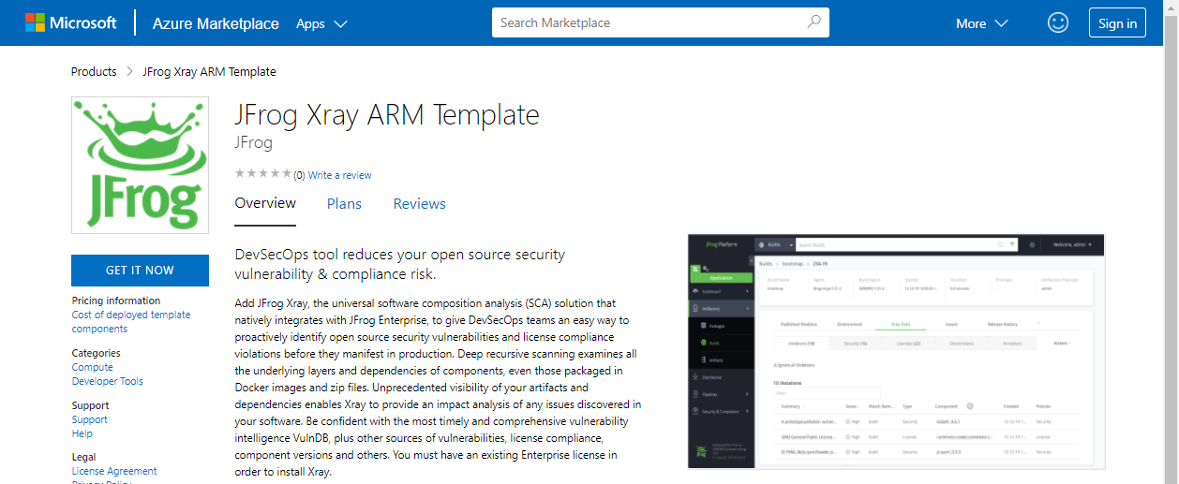Click the Legal heading
Image resolution: width=1179 pixels, height=484 pixels.
point(84,457)
